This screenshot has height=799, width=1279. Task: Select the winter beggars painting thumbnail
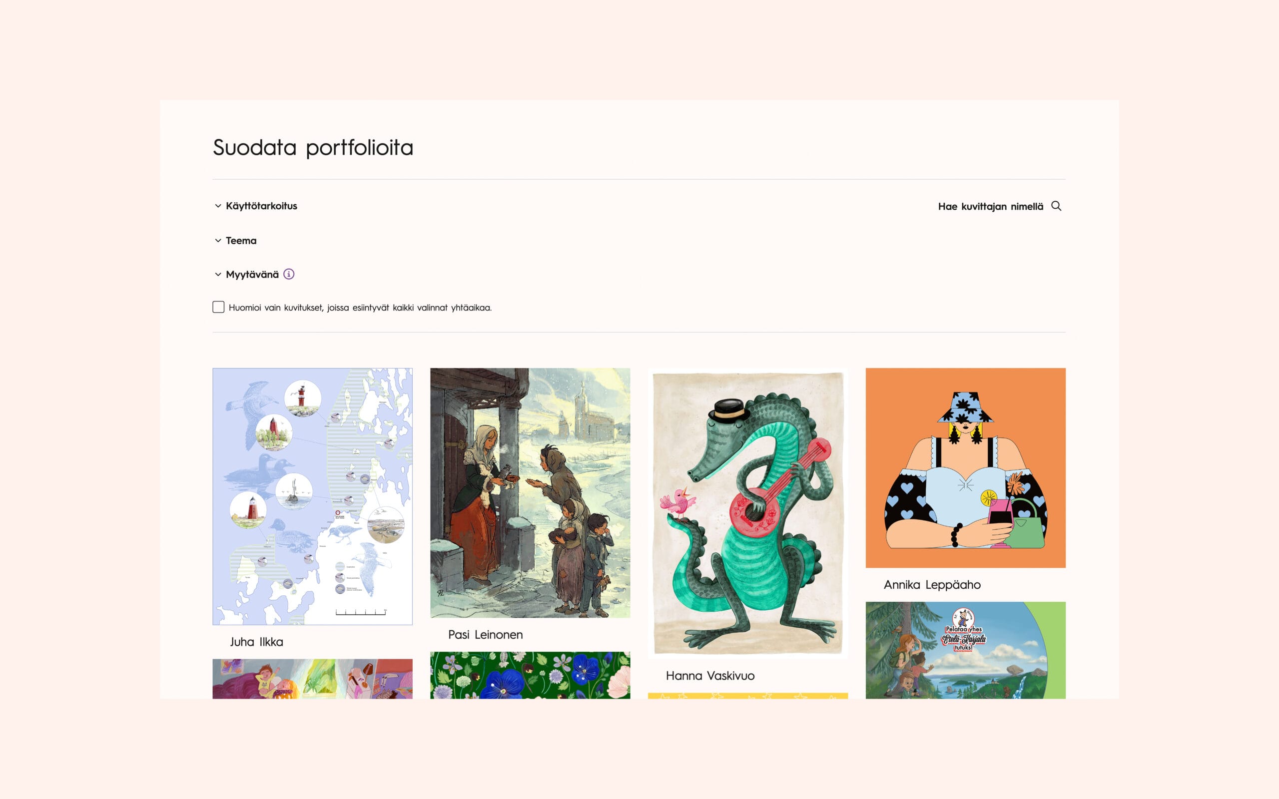pos(530,492)
